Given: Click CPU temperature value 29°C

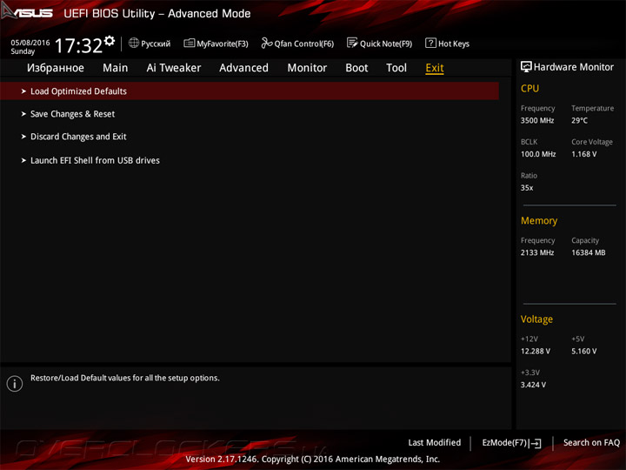Looking at the screenshot, I should tap(579, 120).
